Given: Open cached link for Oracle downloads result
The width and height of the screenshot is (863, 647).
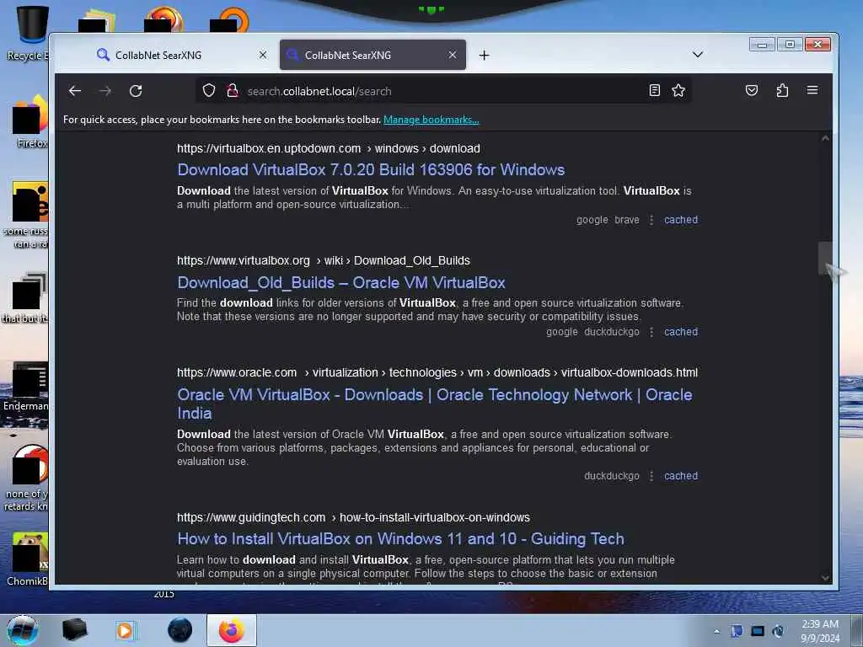Looking at the screenshot, I should [681, 476].
